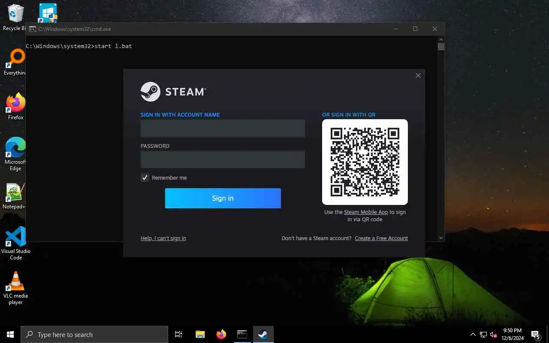Click the OR SIGN IN WITH QR label
The width and height of the screenshot is (549, 343).
pyautogui.click(x=349, y=115)
